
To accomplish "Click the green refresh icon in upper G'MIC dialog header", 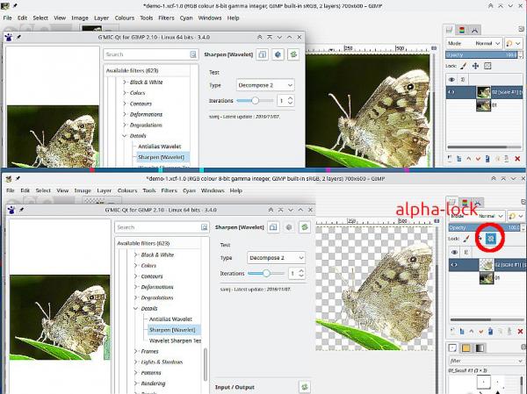I will point(293,54).
